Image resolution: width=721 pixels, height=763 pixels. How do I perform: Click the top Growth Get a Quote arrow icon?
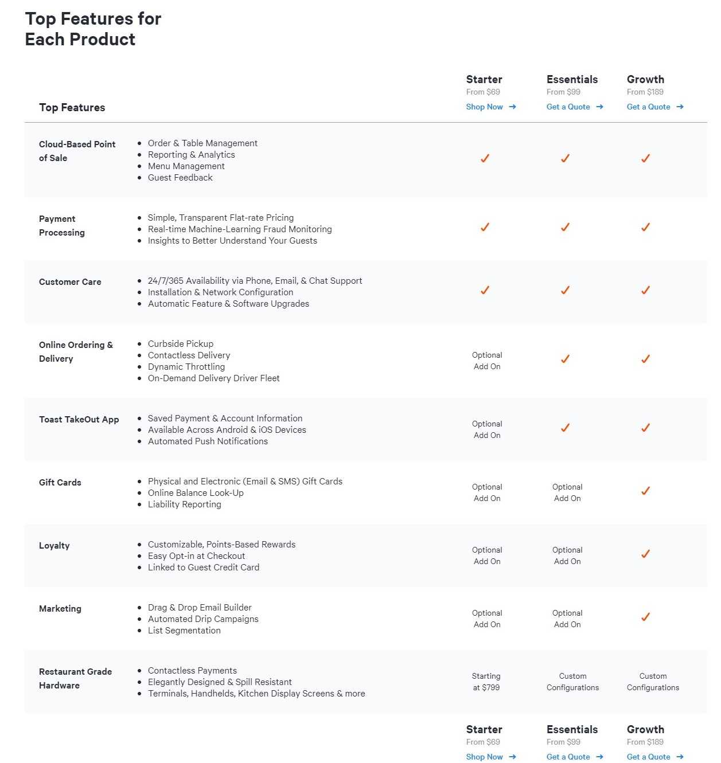pyautogui.click(x=680, y=107)
